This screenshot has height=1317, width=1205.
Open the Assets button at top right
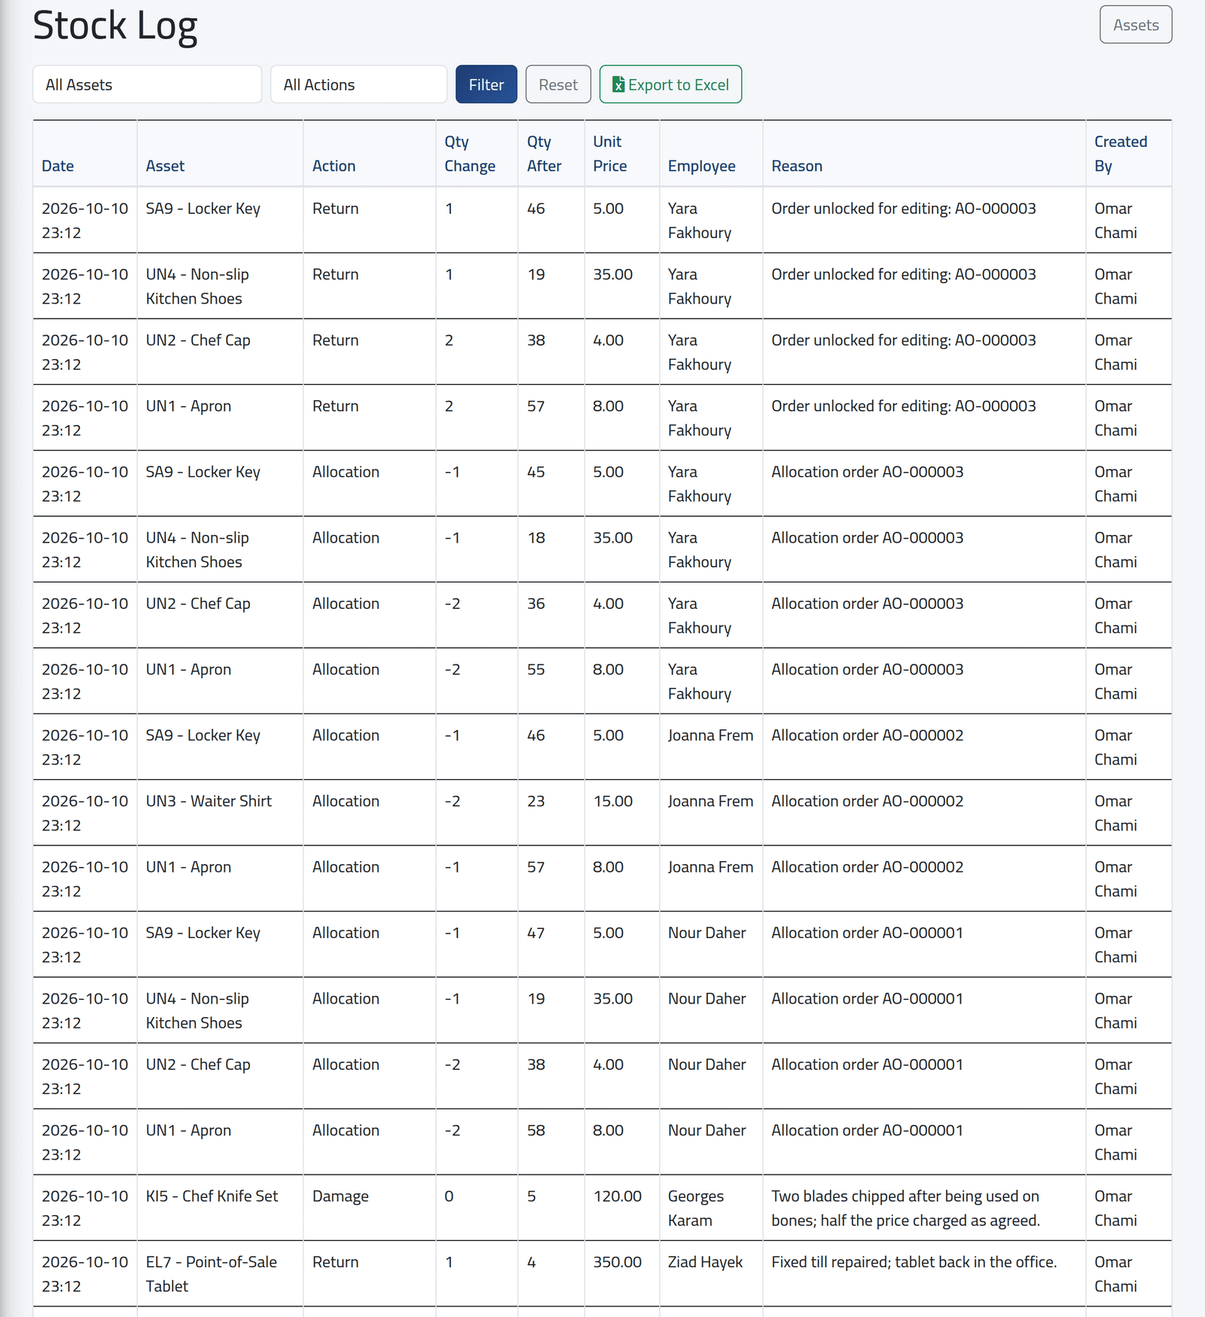[x=1136, y=25]
